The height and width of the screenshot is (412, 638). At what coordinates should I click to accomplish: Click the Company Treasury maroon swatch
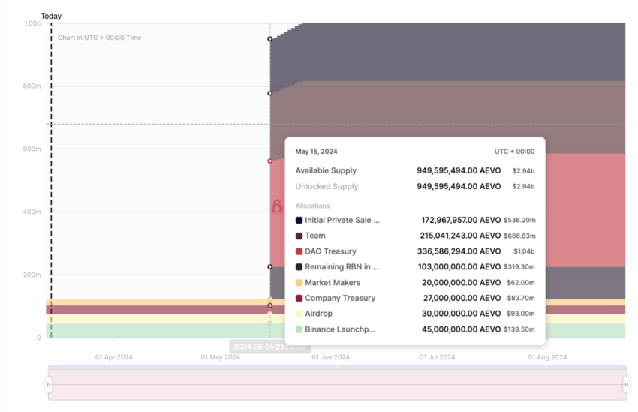coord(299,298)
